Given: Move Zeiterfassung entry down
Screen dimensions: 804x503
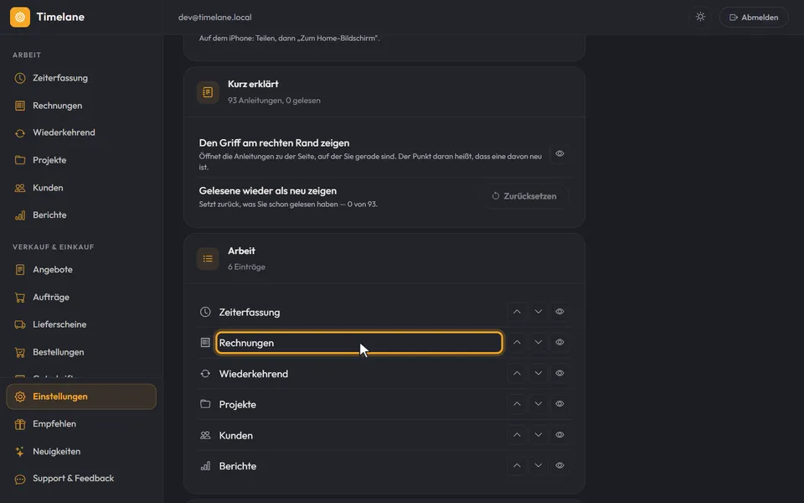Looking at the screenshot, I should [x=538, y=312].
